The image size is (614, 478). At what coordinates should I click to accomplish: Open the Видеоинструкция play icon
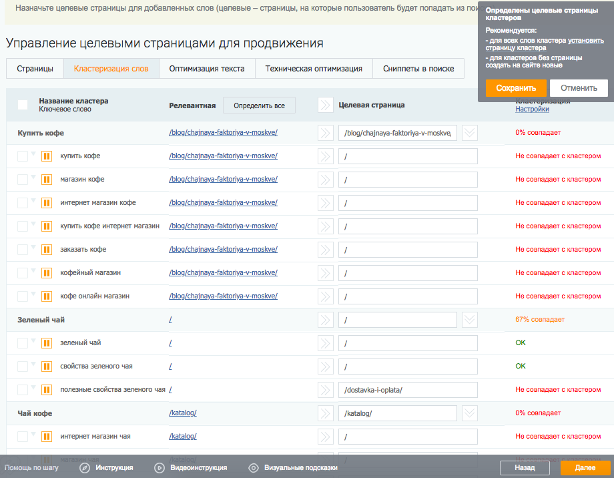pyautogui.click(x=160, y=468)
